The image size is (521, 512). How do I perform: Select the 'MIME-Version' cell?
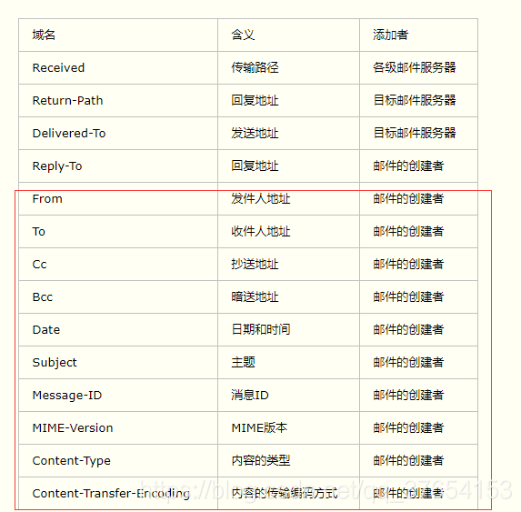click(x=118, y=427)
